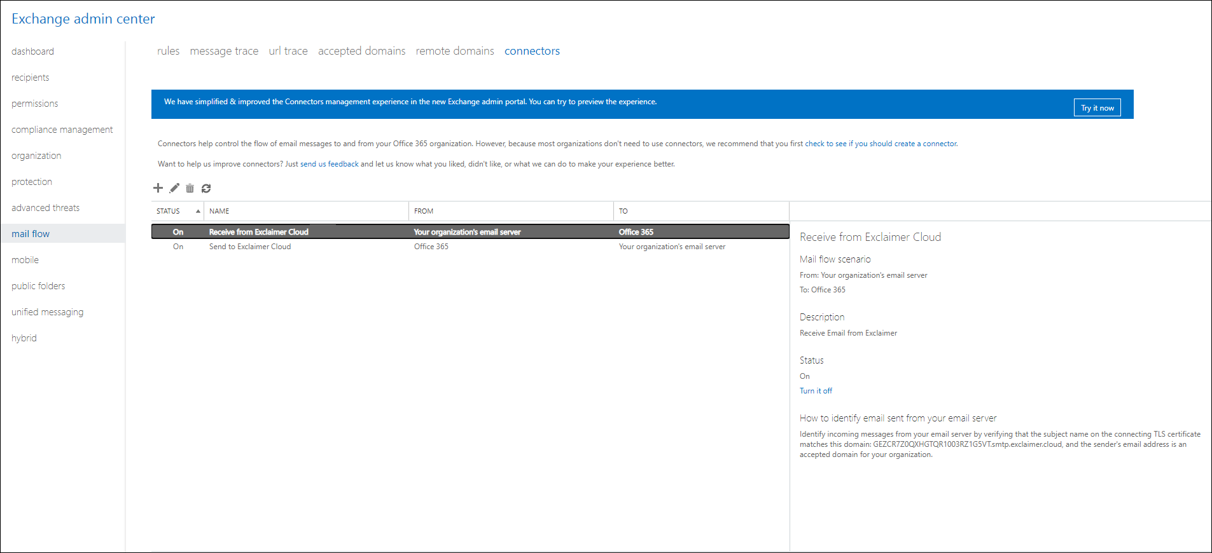Open the remote domains tab
The width and height of the screenshot is (1212, 553).
[454, 51]
